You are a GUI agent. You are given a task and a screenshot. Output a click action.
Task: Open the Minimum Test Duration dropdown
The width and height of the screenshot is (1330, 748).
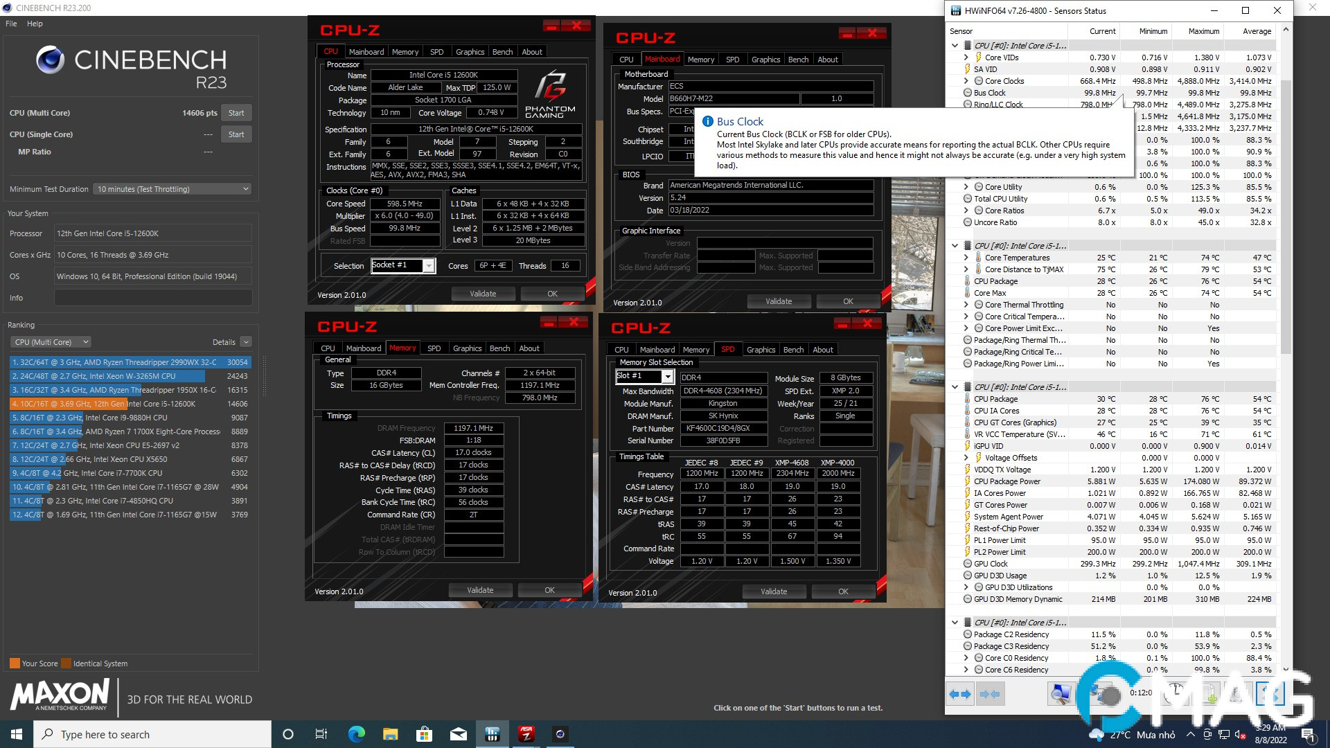click(172, 189)
